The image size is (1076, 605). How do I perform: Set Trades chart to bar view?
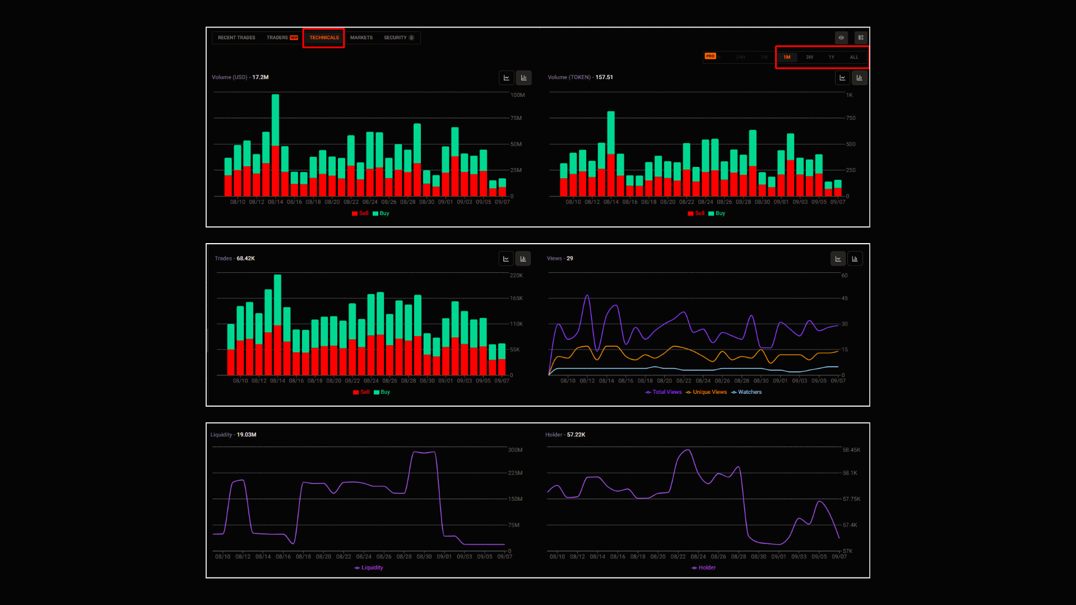[x=523, y=259]
